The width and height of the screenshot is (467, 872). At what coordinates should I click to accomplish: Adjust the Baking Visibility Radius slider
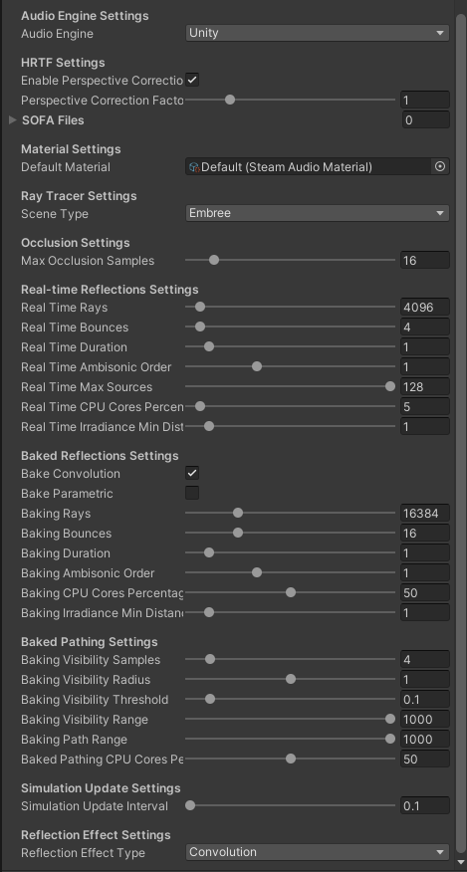290,680
